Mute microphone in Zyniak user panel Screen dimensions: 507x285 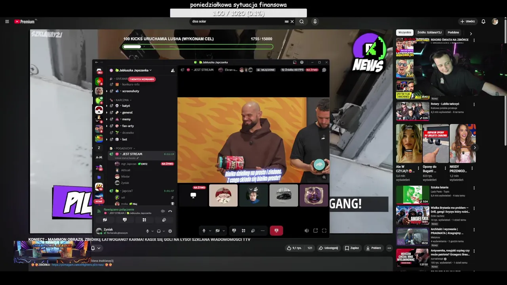(147, 231)
